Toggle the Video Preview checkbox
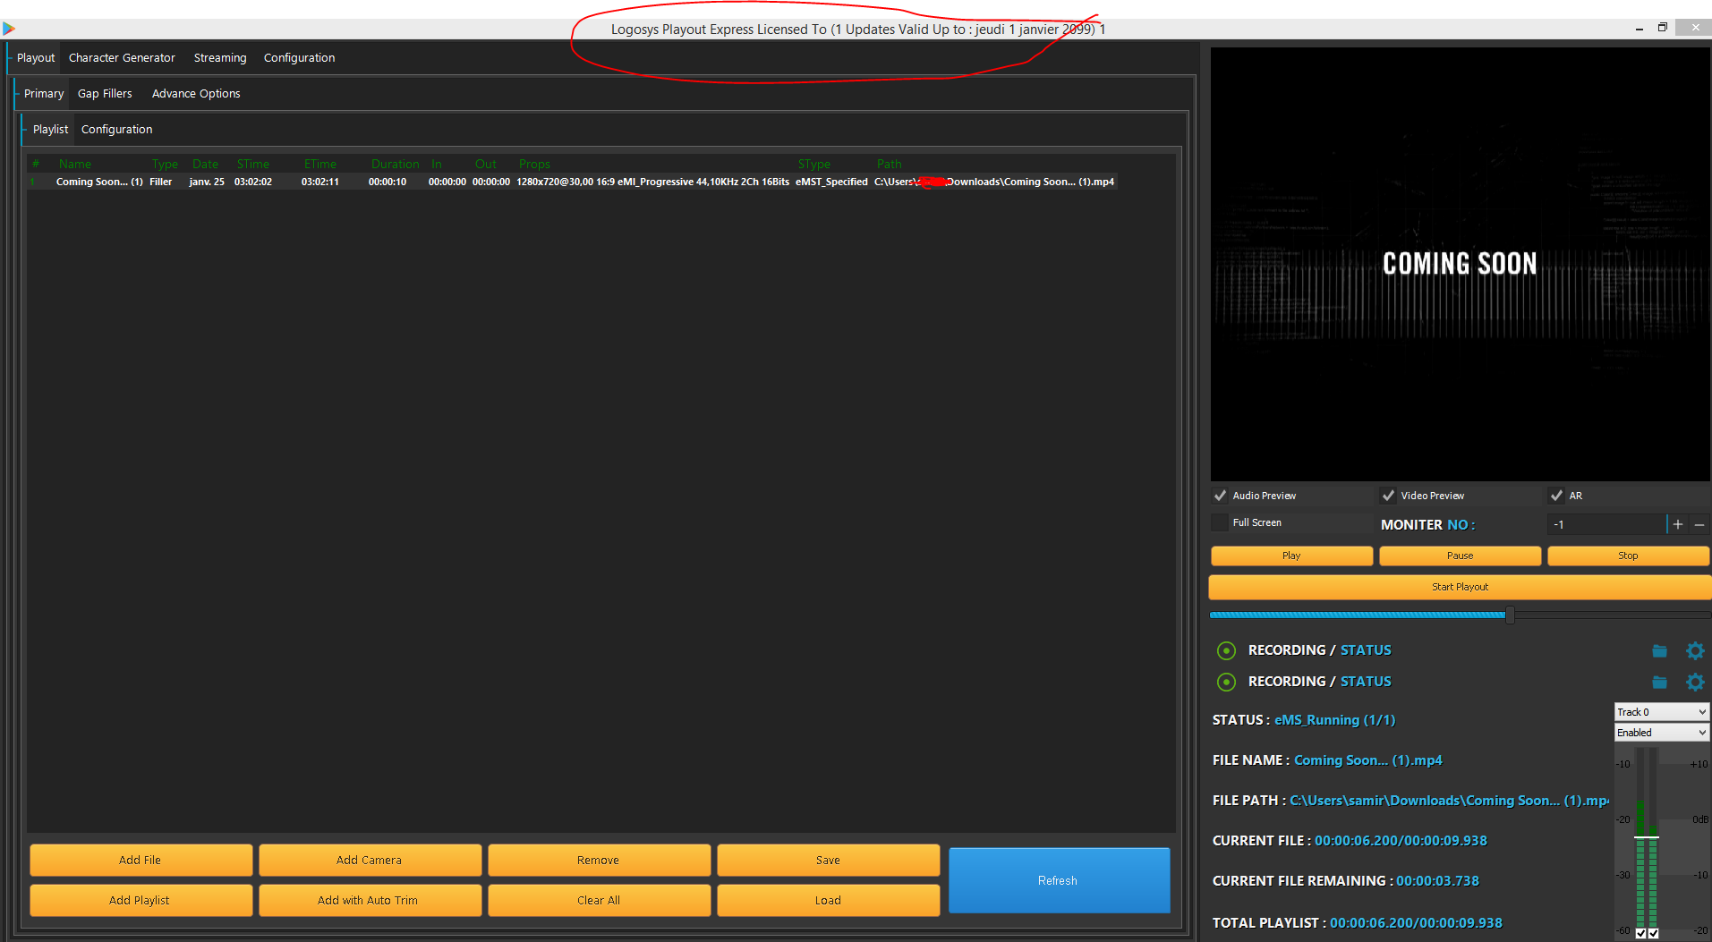 pyautogui.click(x=1388, y=496)
